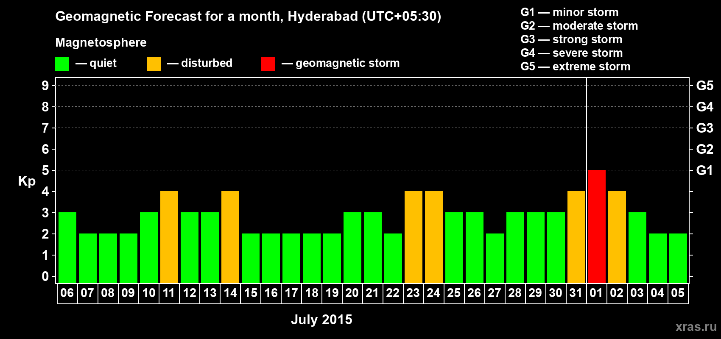Click the green bar for July 18
Screen dimensions: 721x339
(312, 258)
